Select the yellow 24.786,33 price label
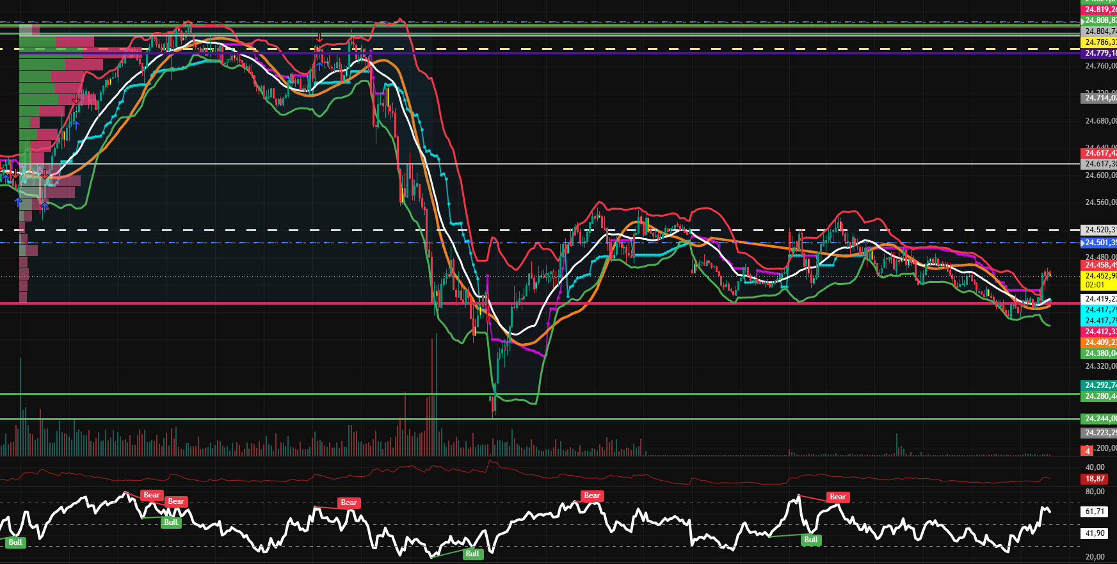This screenshot has width=1117, height=564. coord(1099,42)
